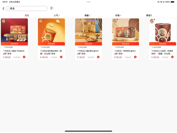
Task: Sort results by 人气
Action: [56, 15]
